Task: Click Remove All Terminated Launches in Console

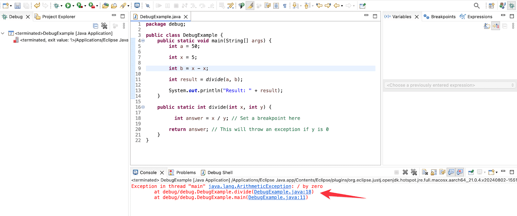Action: click(414, 172)
